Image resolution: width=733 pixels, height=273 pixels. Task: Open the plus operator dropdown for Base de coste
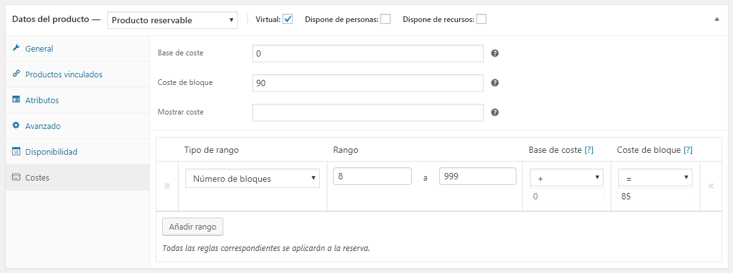point(566,177)
